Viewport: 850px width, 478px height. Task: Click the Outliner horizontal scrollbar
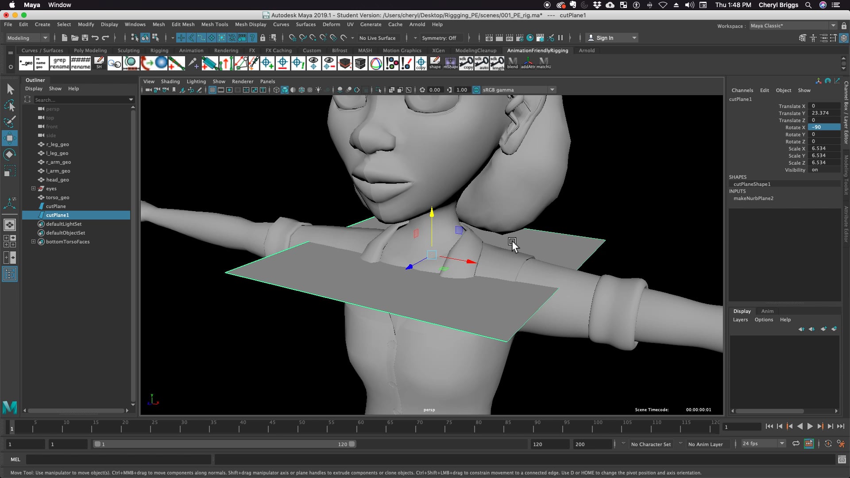click(76, 410)
